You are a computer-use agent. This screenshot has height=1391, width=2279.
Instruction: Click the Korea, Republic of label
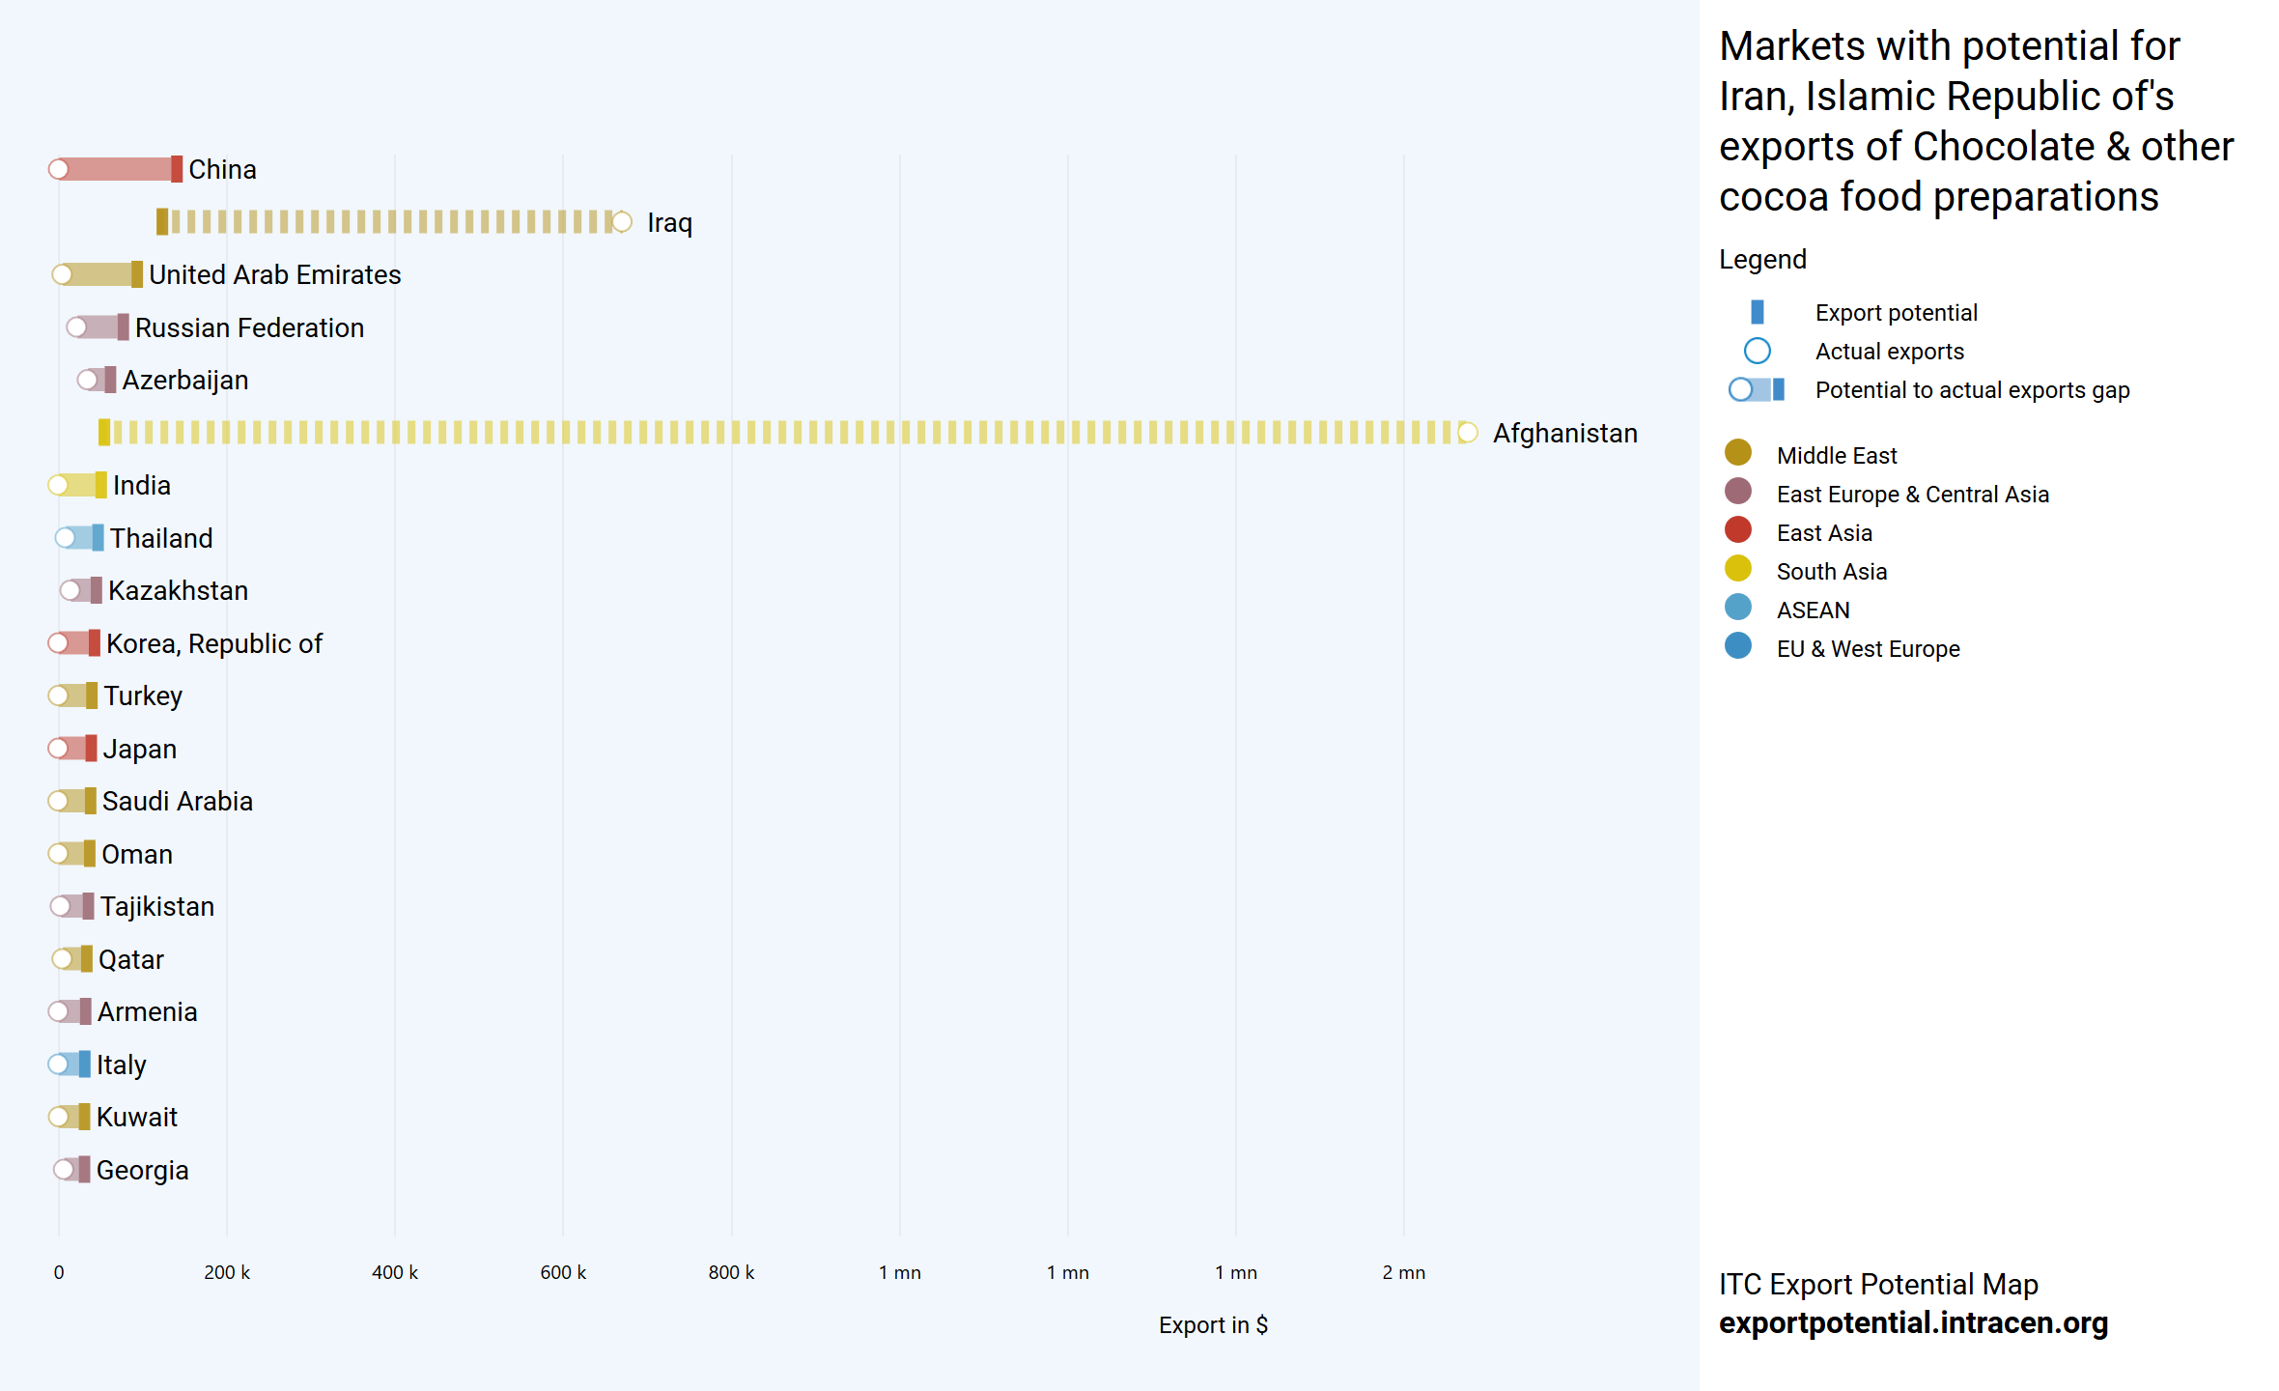[213, 643]
